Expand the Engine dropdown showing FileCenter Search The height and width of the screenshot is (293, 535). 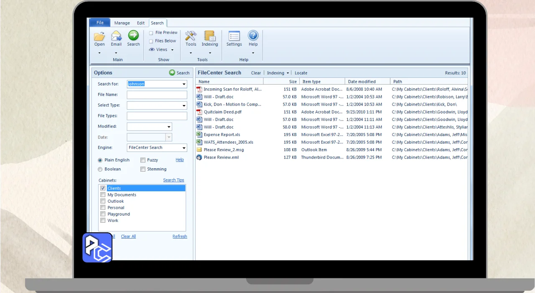[x=184, y=148]
